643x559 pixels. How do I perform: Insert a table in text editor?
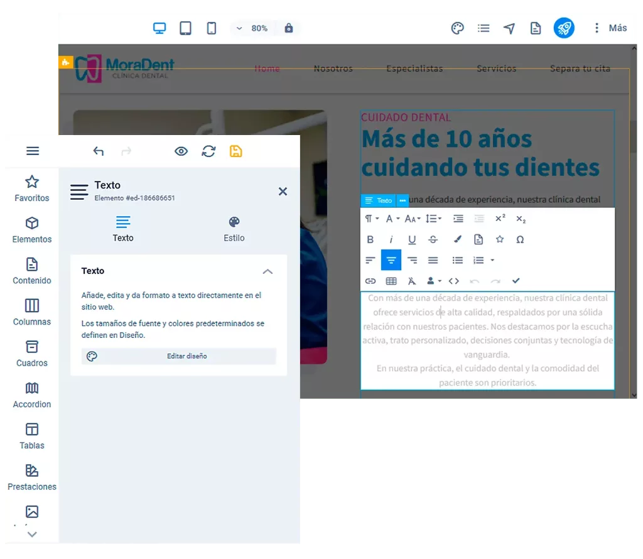(x=391, y=281)
